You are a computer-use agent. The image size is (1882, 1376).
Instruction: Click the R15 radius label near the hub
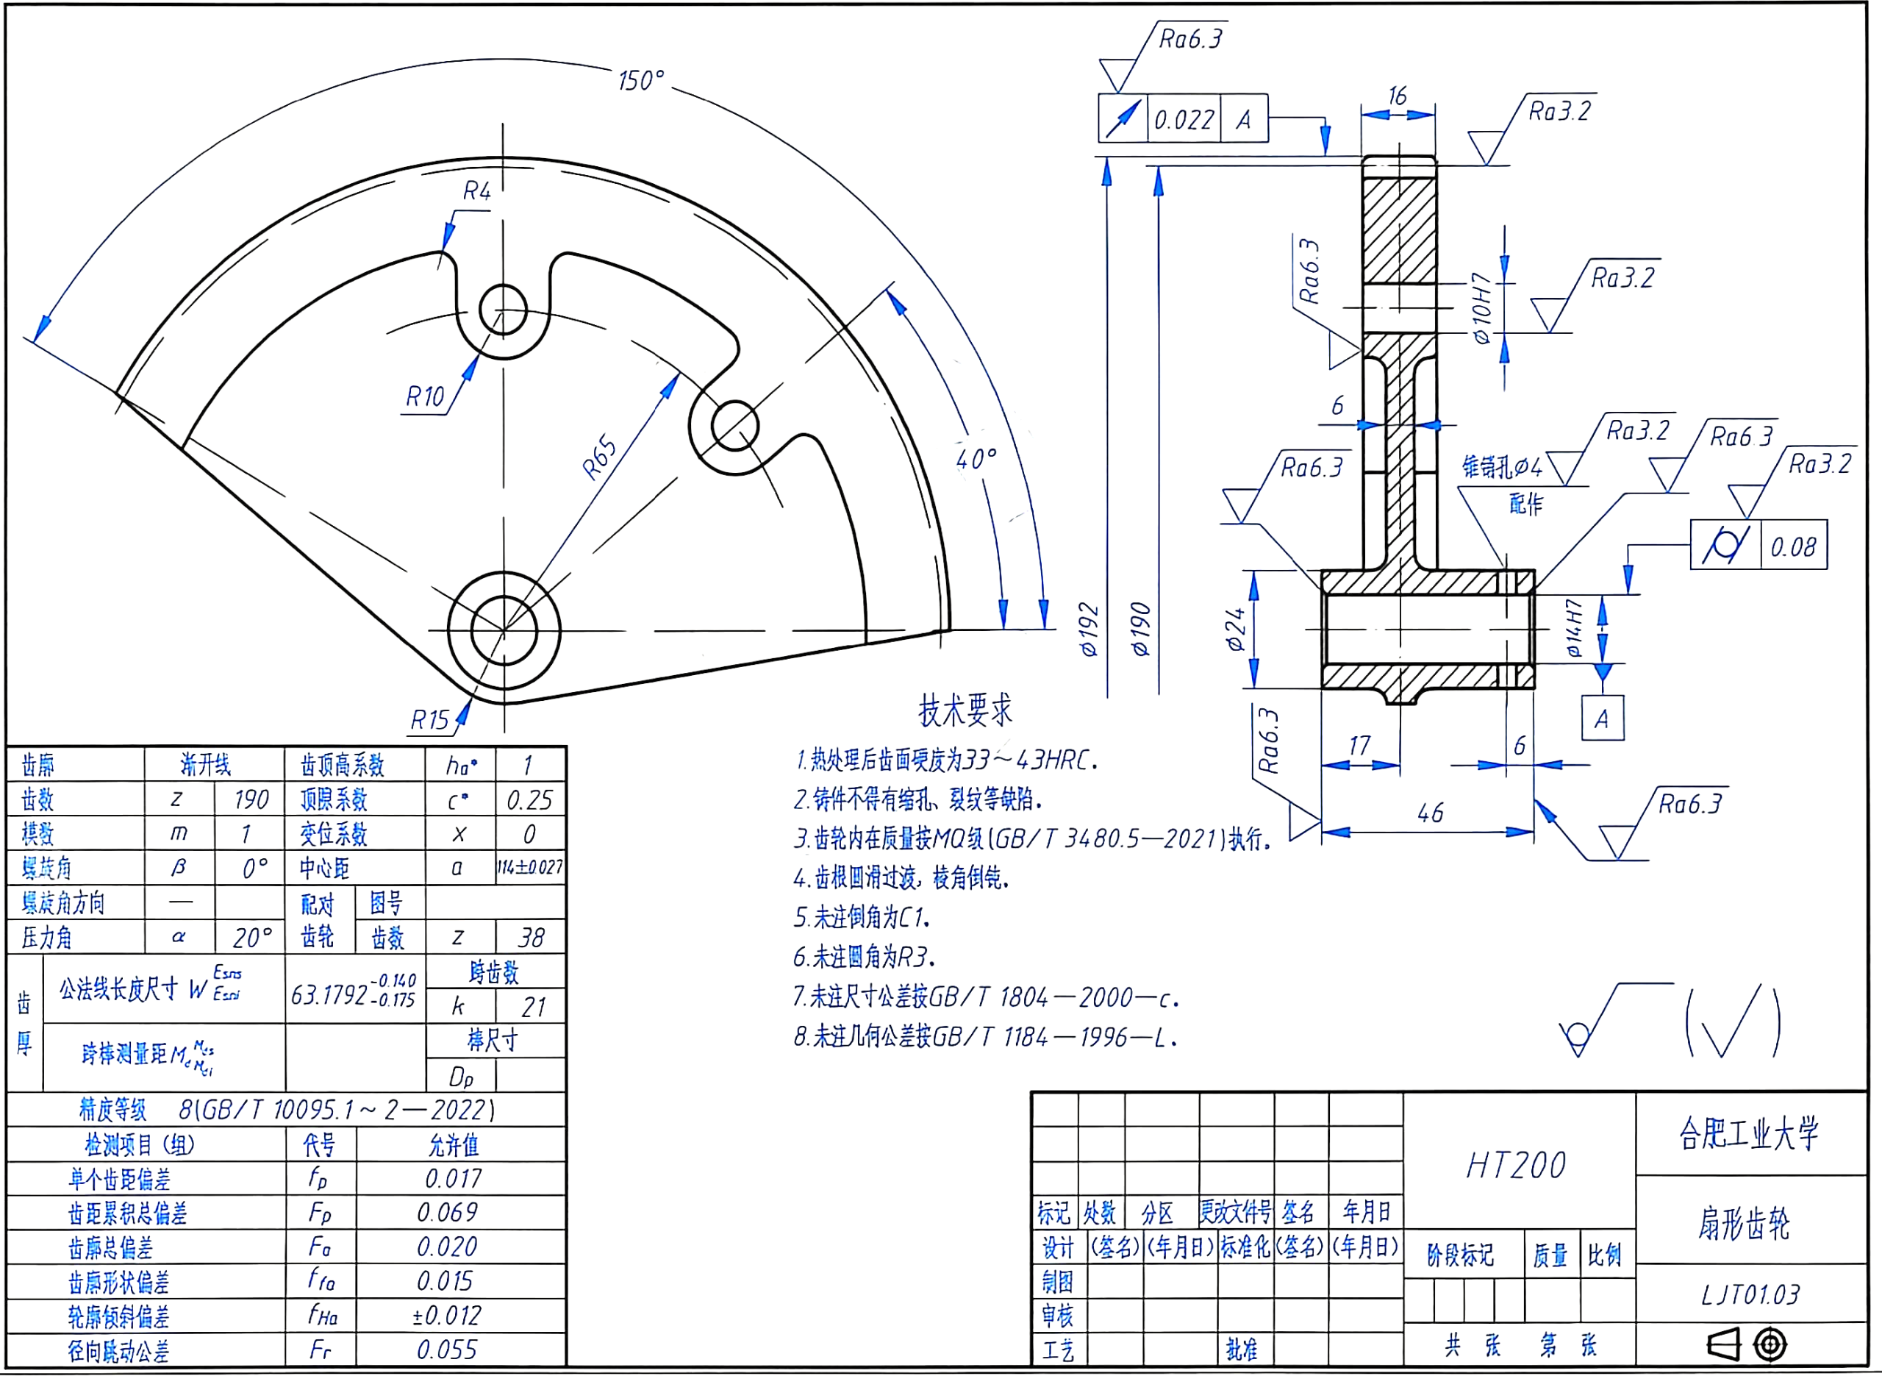(429, 720)
